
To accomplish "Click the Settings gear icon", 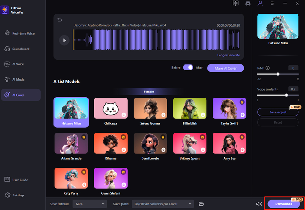I will tap(7, 195).
